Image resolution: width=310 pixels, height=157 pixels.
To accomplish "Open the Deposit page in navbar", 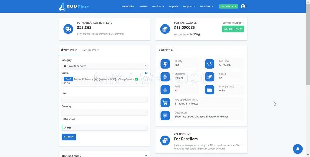I will 174,7.
